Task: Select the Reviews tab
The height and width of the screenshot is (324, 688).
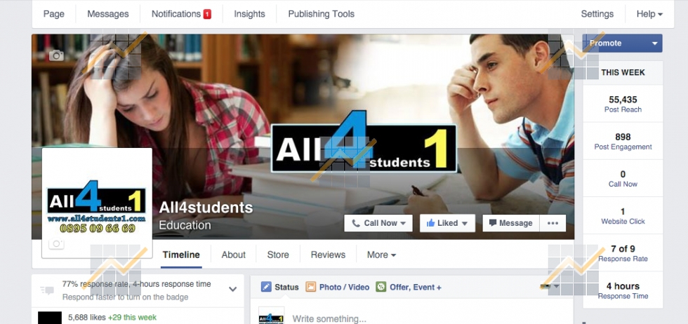Action: click(329, 255)
